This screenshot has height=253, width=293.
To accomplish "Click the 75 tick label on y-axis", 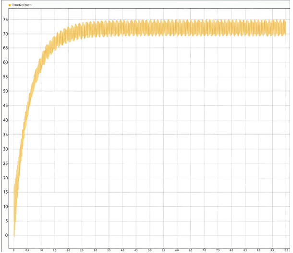I will pos(6,20).
